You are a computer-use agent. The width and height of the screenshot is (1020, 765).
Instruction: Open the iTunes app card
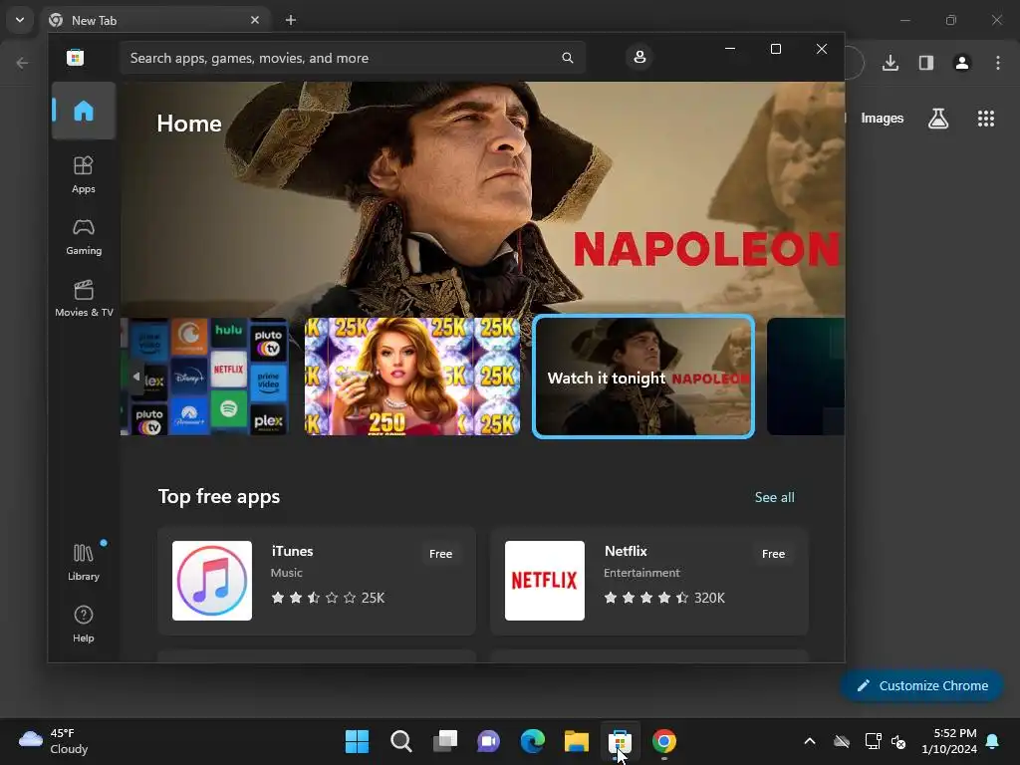[317, 581]
